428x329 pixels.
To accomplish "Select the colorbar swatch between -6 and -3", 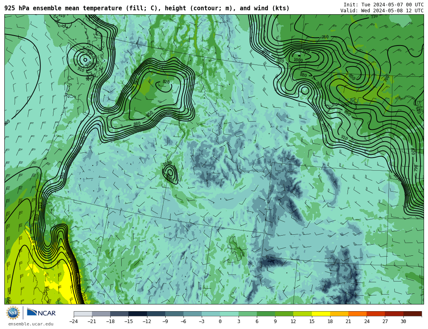I will (193, 314).
